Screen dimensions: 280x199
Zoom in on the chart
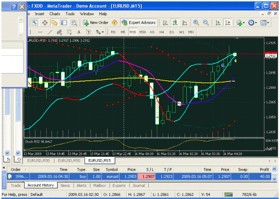pyautogui.click(x=196, y=23)
